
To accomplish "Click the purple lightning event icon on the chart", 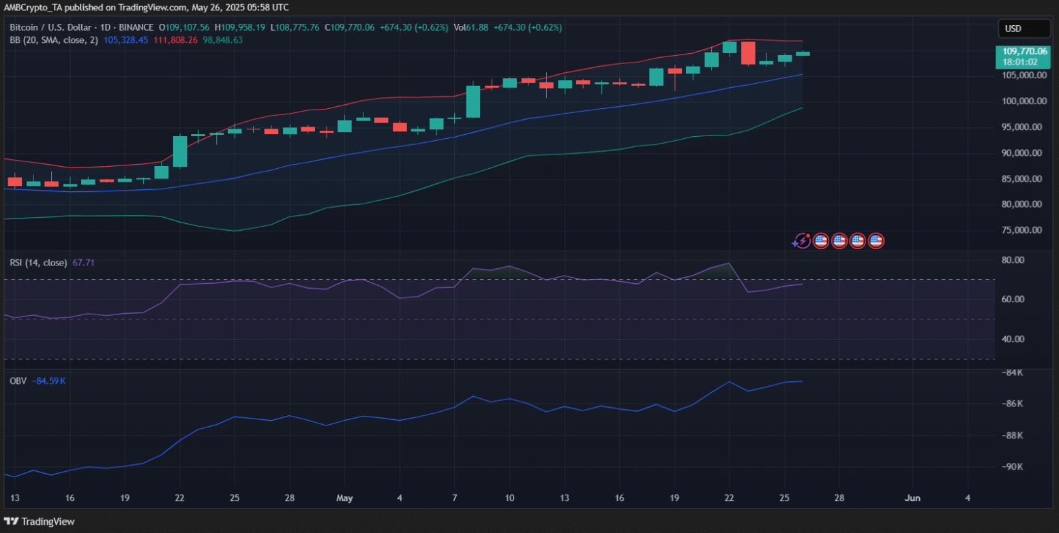I will click(803, 240).
